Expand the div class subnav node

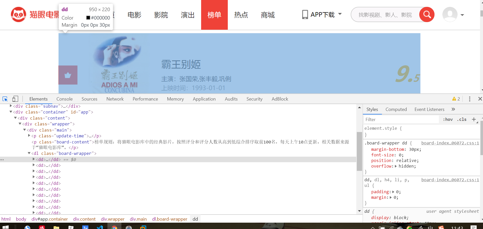coord(11,106)
